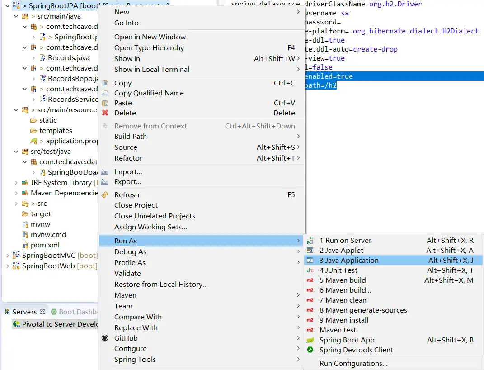The image size is (484, 370).
Task: Open the Debug As submenu
Action: pos(201,251)
